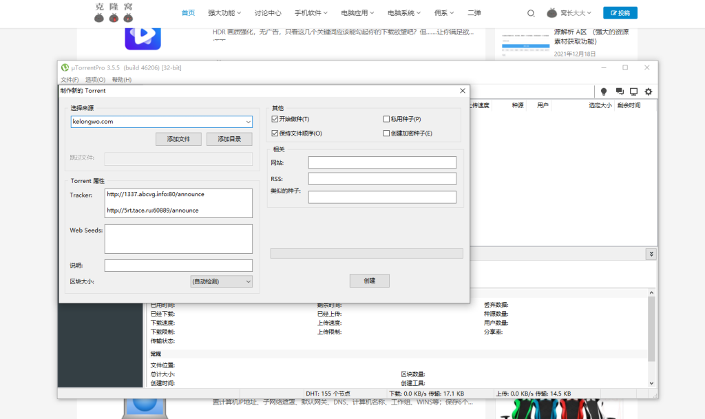Screen dimensions: 705x419
Task: Click the 创建 button
Action: pyautogui.click(x=370, y=281)
